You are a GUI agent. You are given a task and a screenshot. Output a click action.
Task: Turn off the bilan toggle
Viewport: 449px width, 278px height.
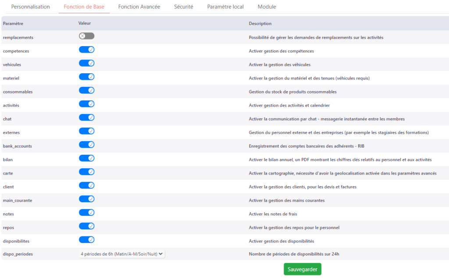[x=86, y=158]
